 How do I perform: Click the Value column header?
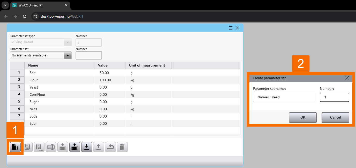110,65
